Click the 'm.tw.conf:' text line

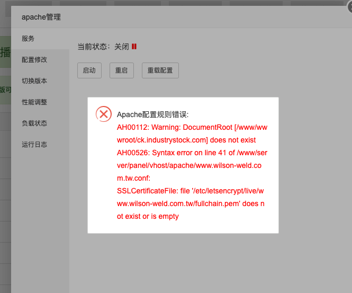pos(133,178)
